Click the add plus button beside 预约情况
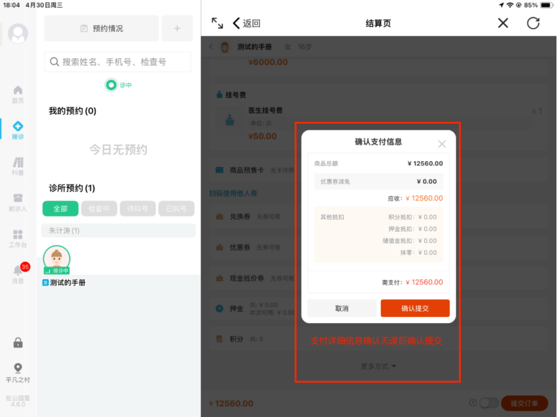Image resolution: width=557 pixels, height=417 pixels. (x=177, y=28)
